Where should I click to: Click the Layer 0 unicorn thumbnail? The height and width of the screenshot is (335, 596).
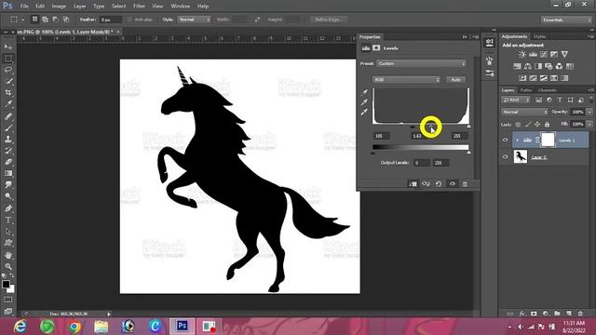pyautogui.click(x=521, y=156)
